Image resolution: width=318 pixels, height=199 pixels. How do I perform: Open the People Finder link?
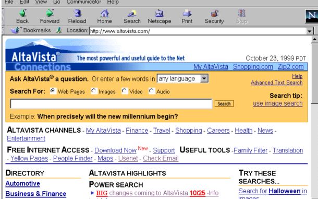pos(73,158)
